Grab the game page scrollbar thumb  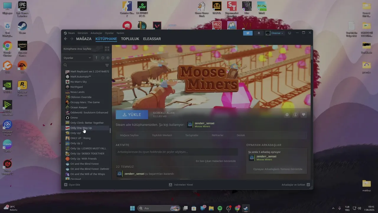tap(312, 52)
